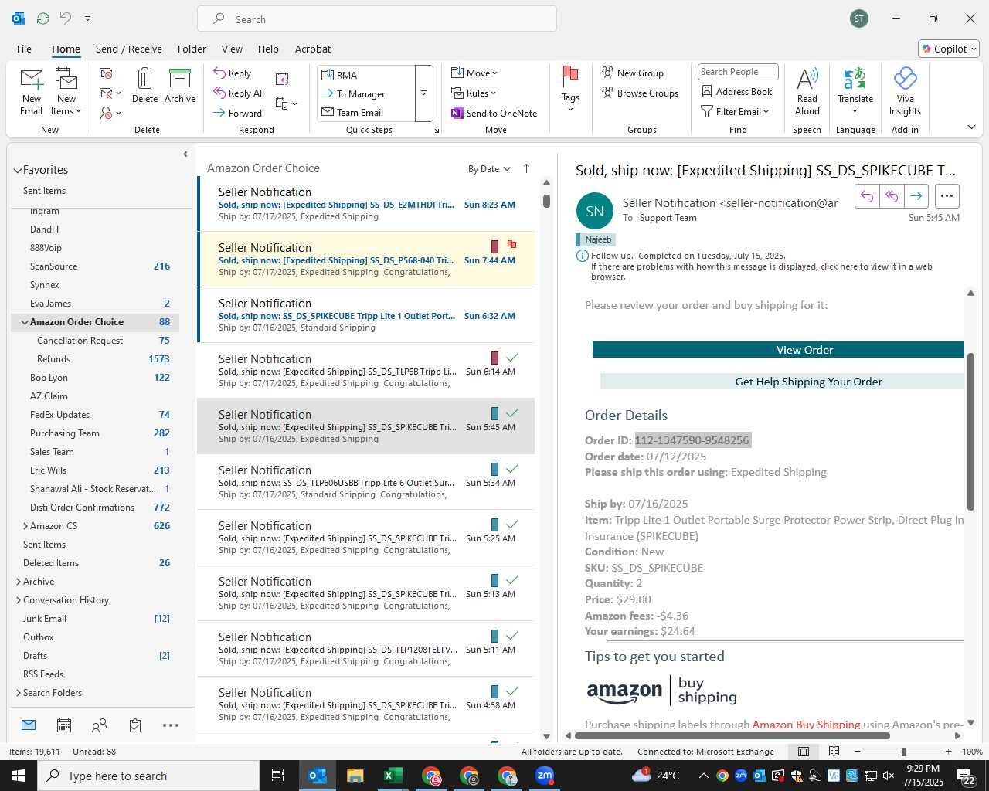Open Rules dropdown
The image size is (989, 791).
[474, 93]
